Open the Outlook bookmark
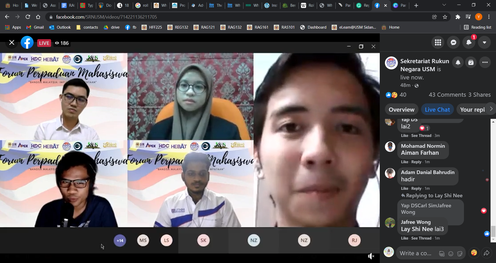The height and width of the screenshot is (263, 496). (x=60, y=27)
